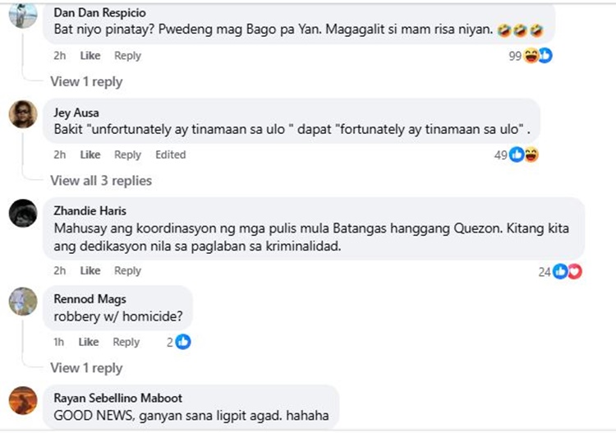This screenshot has height=433, width=616.
Task: Expand reply under Dan Dan Respicio's comment
Action: pos(86,81)
